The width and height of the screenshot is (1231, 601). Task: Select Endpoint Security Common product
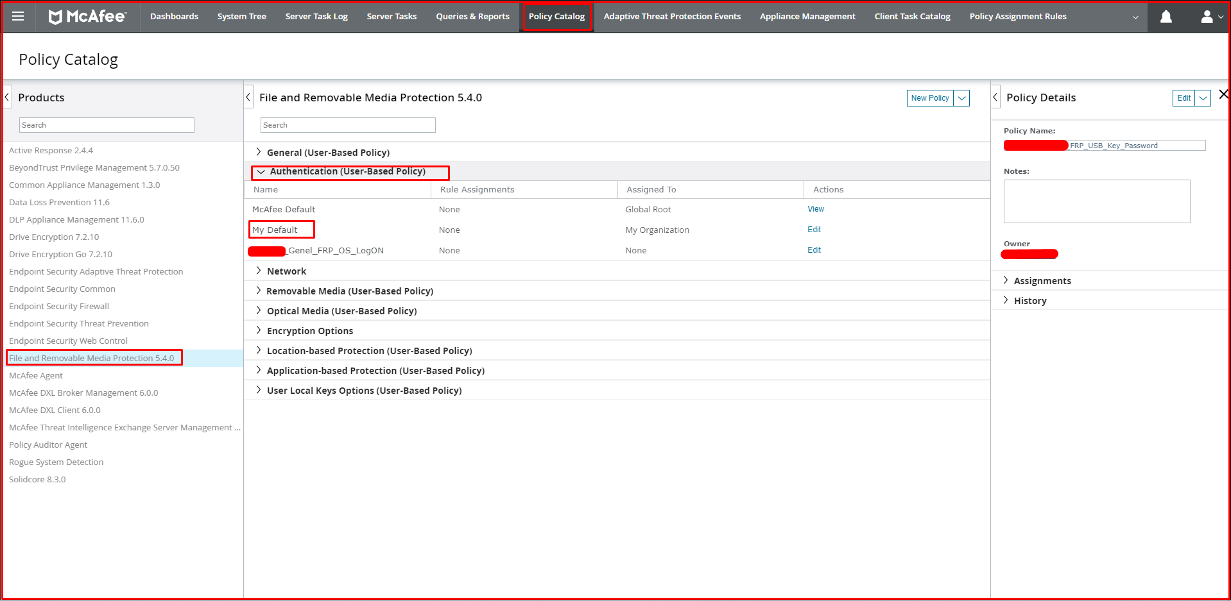tap(62, 289)
